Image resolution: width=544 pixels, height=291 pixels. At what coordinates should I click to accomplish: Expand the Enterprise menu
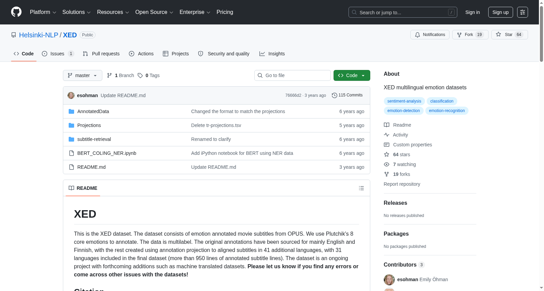coord(195,12)
